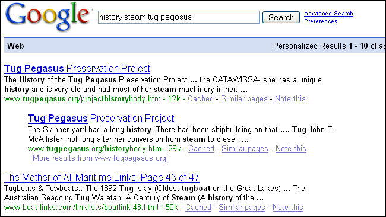Open Cached link for projecthistorybody.htm result
Screen dimensions: 386x217
200,99
